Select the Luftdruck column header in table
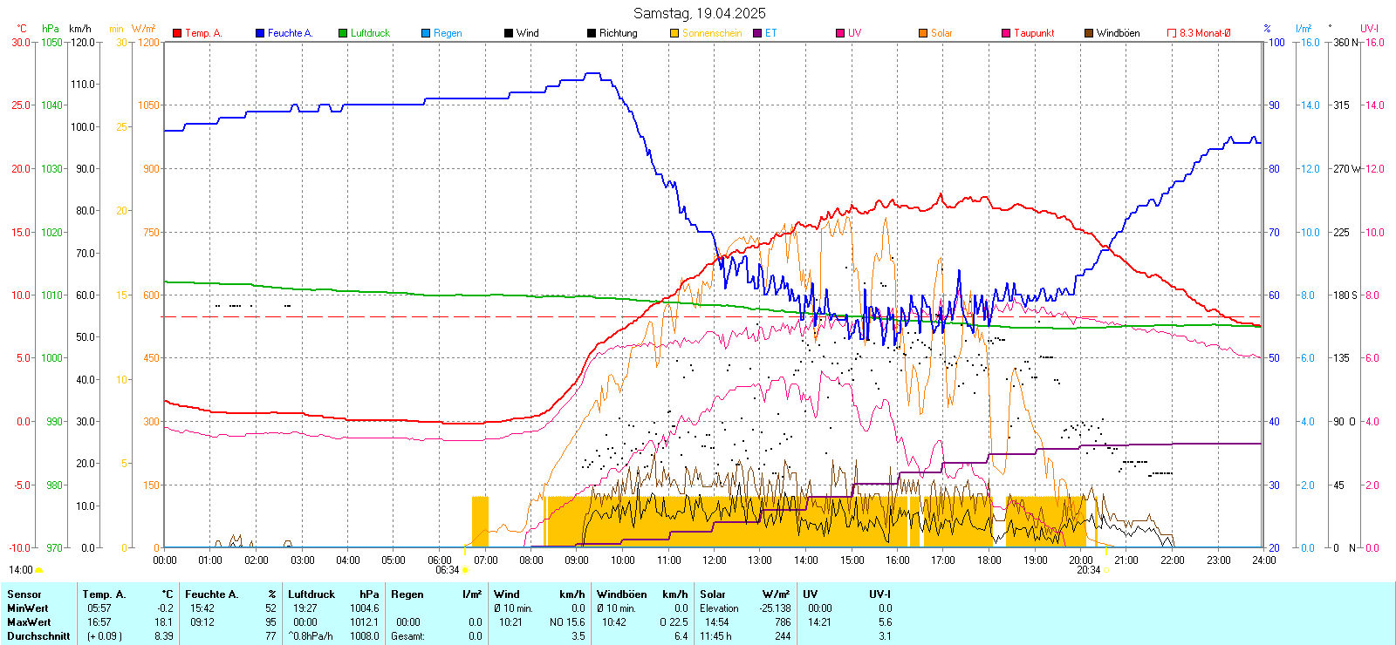This screenshot has height=645, width=1396. [311, 594]
